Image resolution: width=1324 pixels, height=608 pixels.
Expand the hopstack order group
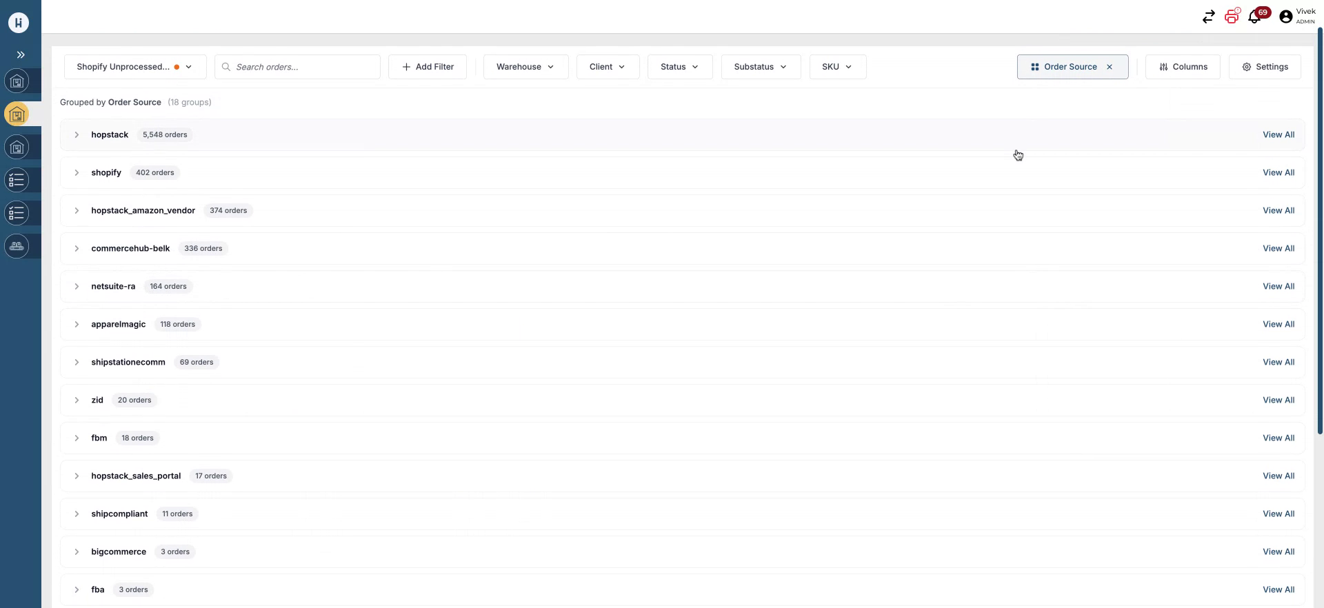point(77,135)
